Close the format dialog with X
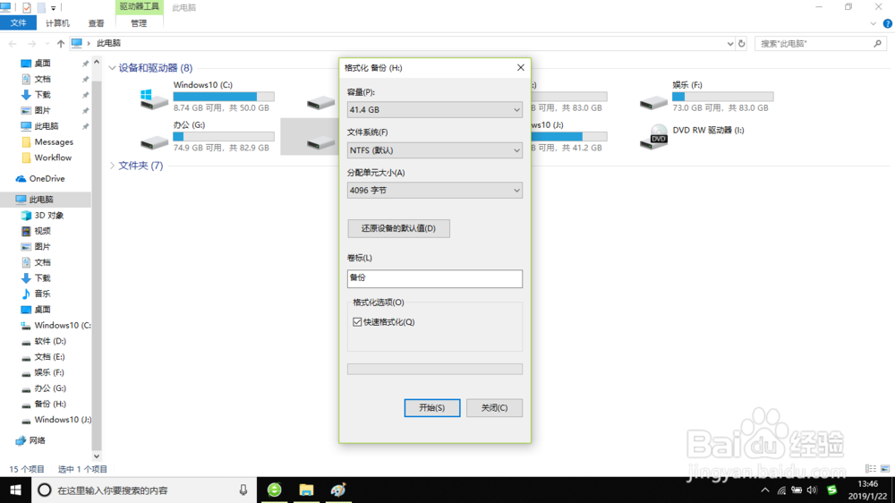This screenshot has height=503, width=895. coord(521,67)
